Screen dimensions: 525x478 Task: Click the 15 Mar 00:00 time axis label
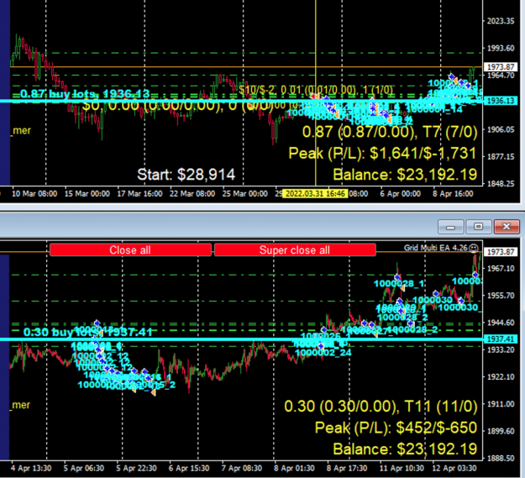click(x=87, y=194)
